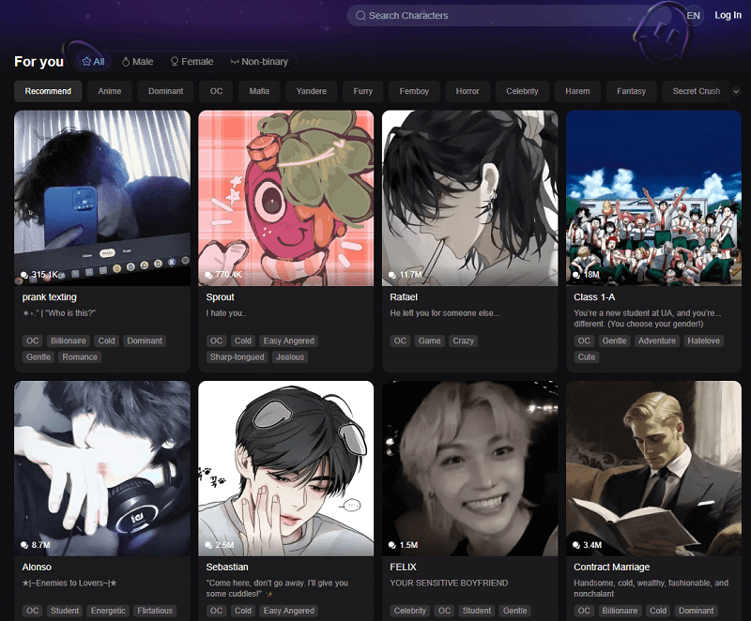Image resolution: width=751 pixels, height=621 pixels.
Task: Click the Female gender icon
Action: (175, 62)
